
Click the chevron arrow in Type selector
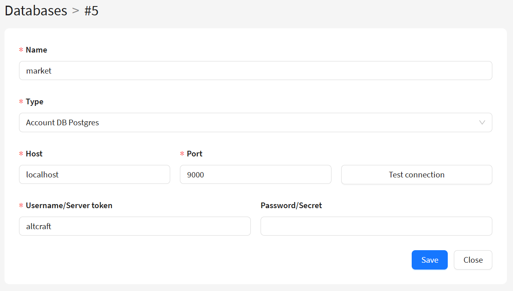(x=482, y=122)
